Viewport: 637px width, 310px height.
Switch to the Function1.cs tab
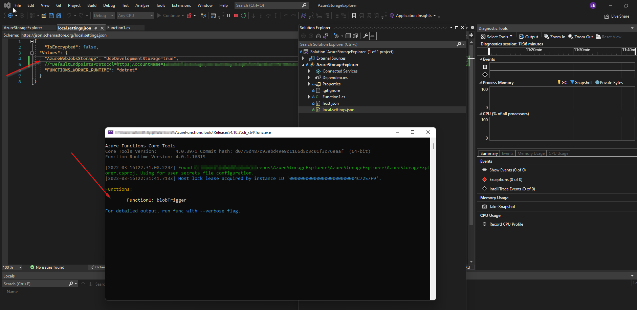(x=119, y=28)
